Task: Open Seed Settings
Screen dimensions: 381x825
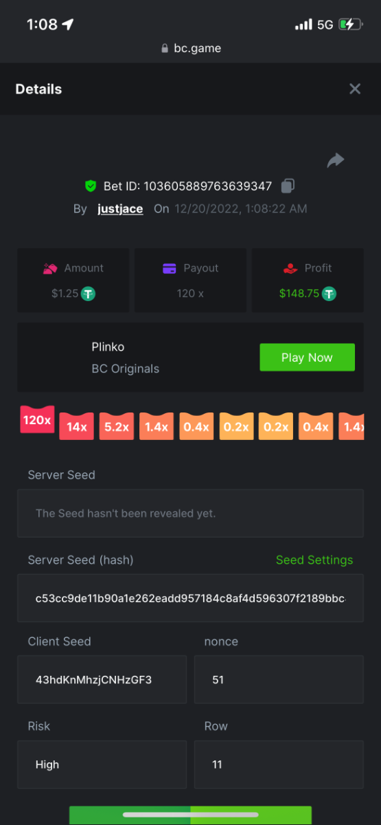Action: pos(314,560)
